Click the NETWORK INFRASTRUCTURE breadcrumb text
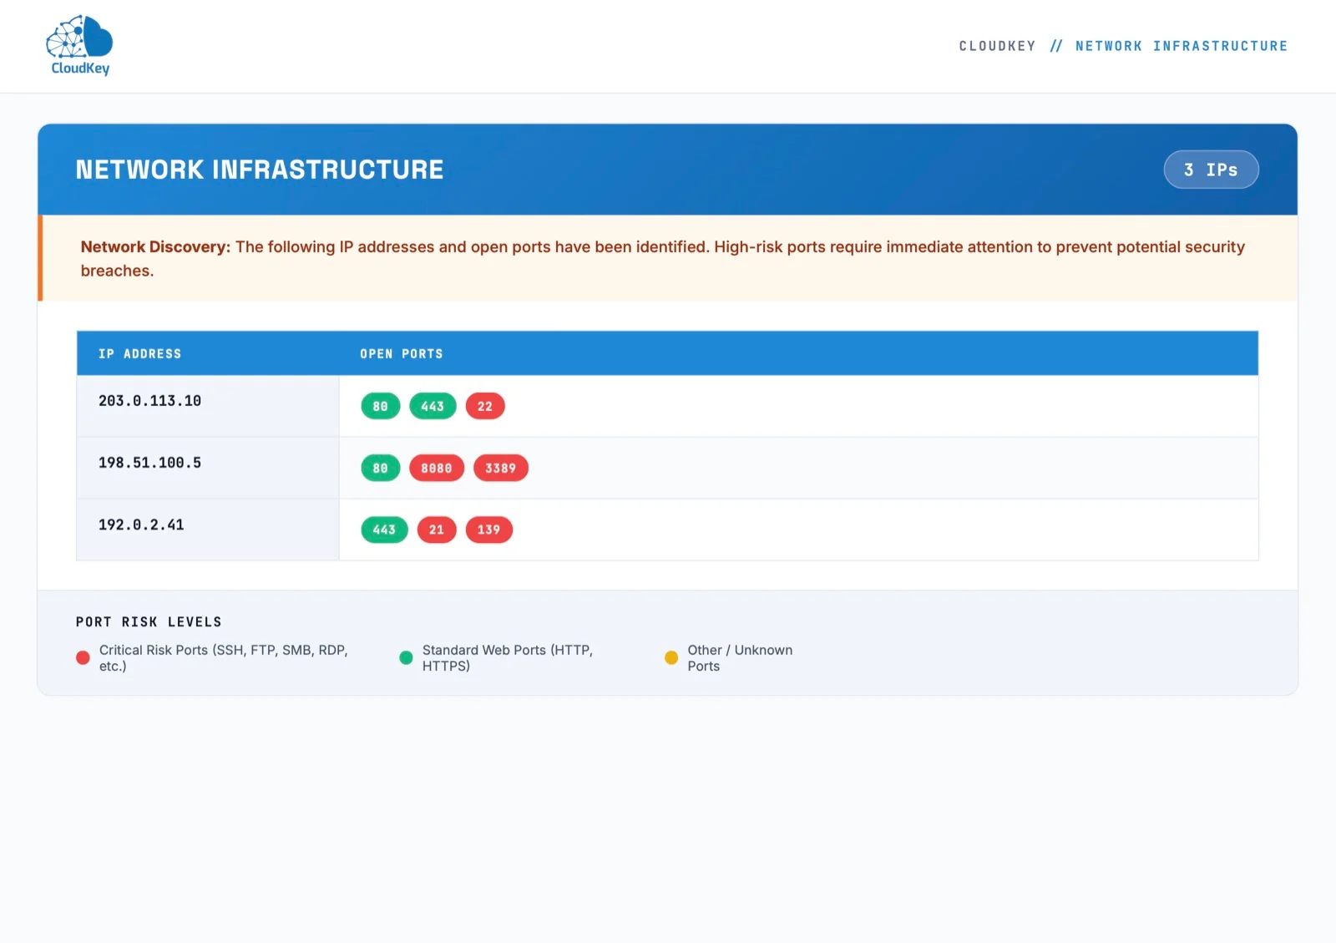The width and height of the screenshot is (1336, 943). [x=1181, y=46]
